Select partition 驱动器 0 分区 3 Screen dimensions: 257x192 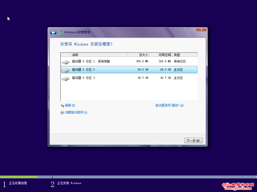100,78
